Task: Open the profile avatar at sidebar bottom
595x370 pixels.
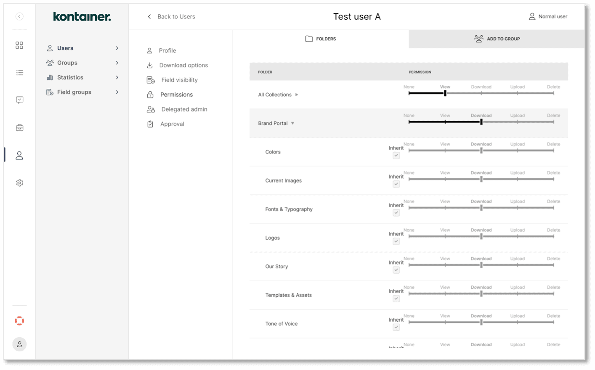Action: point(19,344)
